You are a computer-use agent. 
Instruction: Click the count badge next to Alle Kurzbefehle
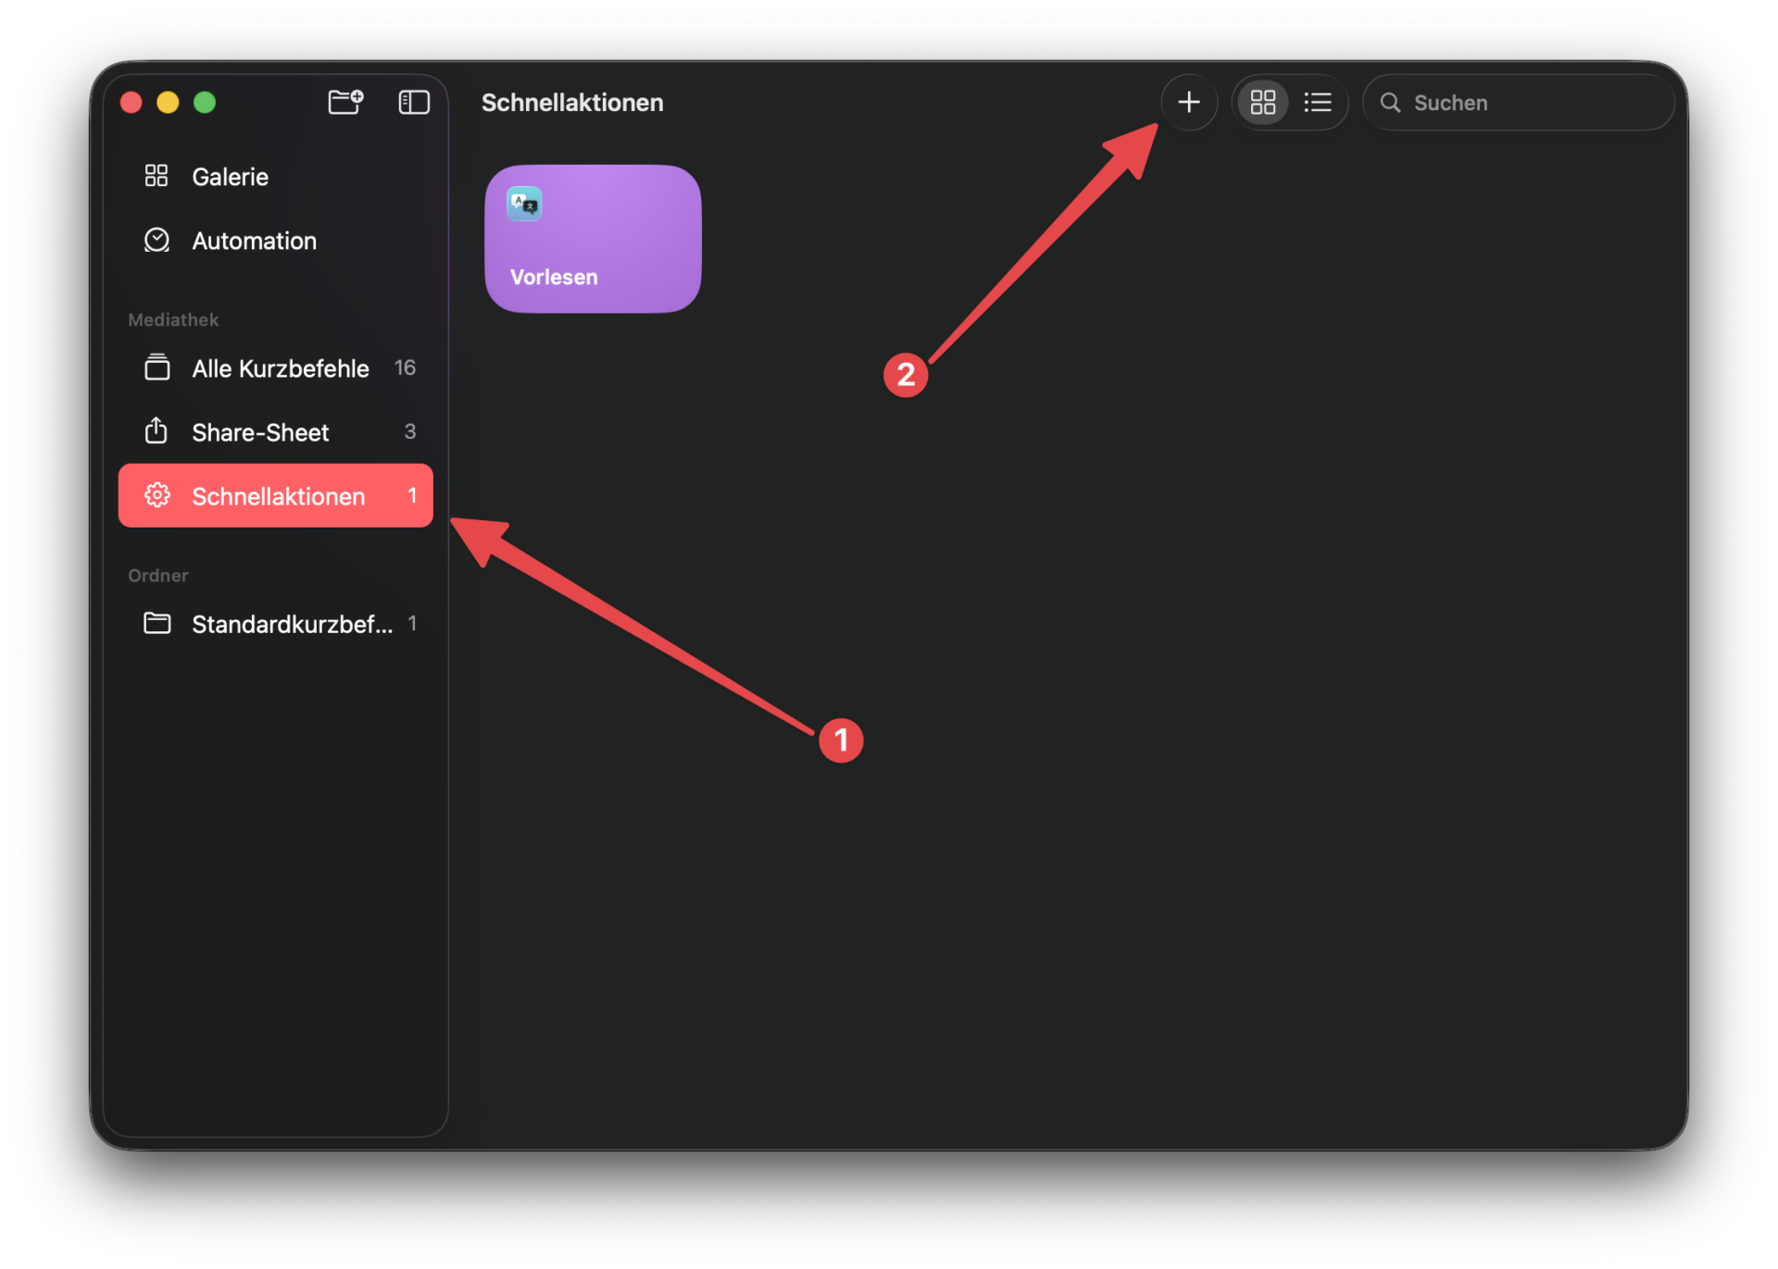tap(405, 367)
